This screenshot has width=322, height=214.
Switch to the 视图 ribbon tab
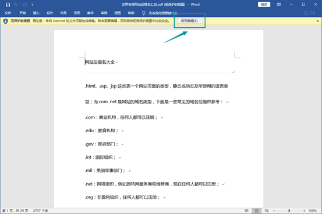(x=118, y=13)
